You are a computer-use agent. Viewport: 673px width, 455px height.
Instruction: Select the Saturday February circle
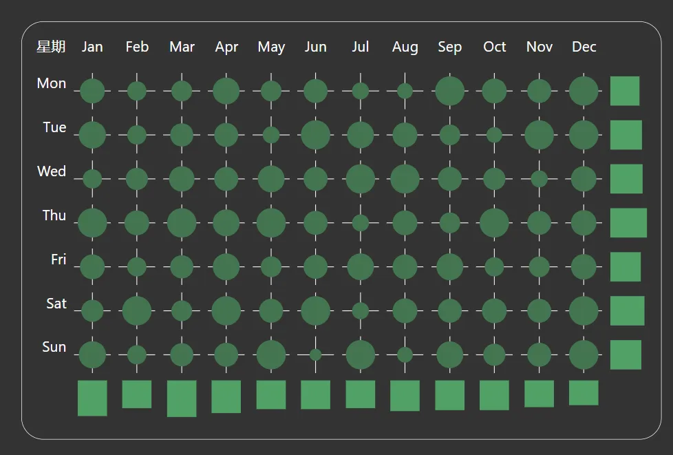137,310
